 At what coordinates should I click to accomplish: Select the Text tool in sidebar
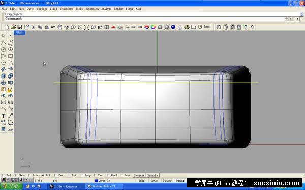click(3, 116)
